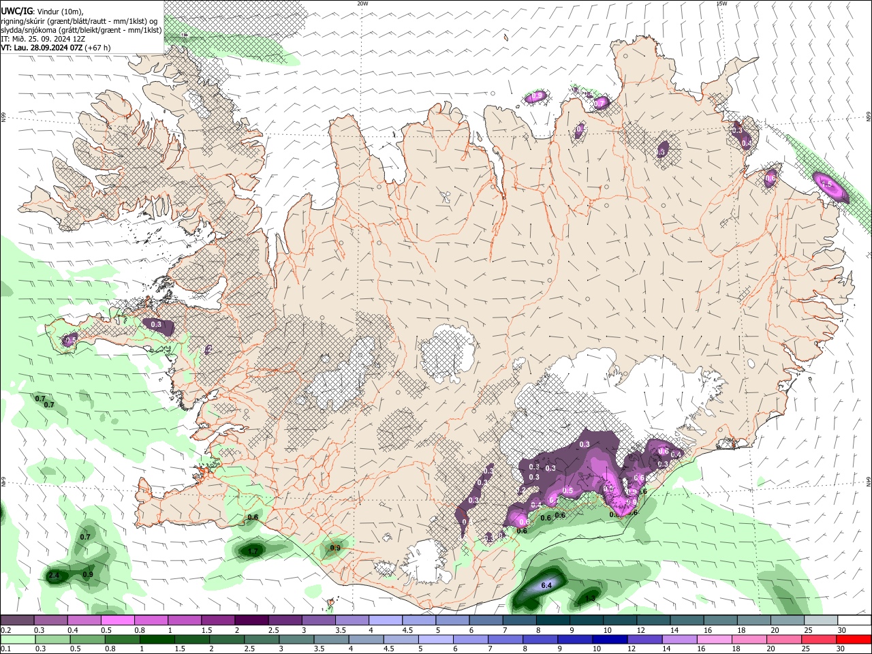This screenshot has height=654, width=872.
Task: Click the '2.4' rain value label offshore
Action: 54,576
